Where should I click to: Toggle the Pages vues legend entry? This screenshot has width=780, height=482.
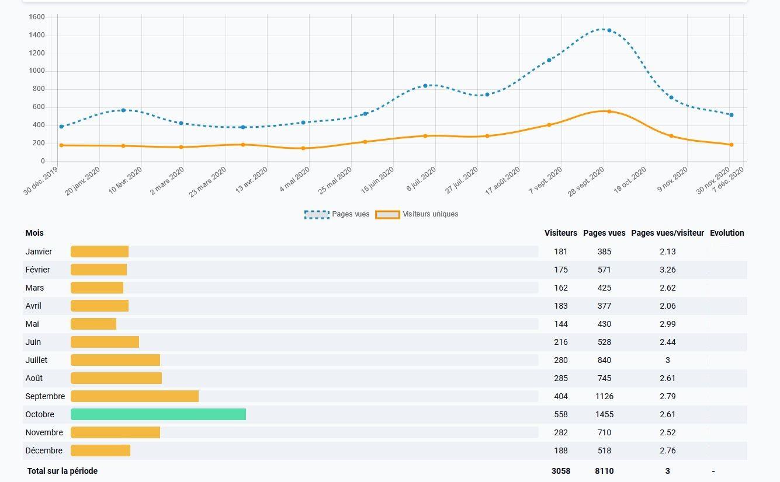pyautogui.click(x=337, y=214)
